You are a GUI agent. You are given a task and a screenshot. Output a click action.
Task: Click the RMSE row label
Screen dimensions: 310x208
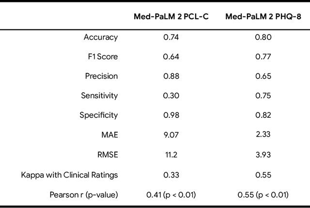click(x=108, y=155)
